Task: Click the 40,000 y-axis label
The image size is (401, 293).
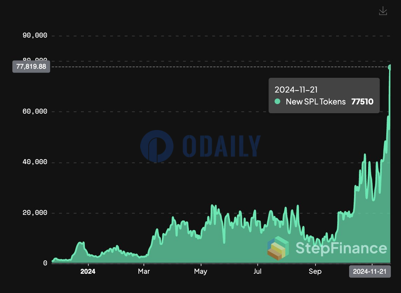Action: (34, 162)
